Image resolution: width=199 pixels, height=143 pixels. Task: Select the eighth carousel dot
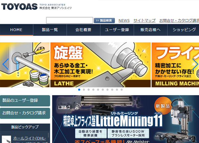pos(112,90)
